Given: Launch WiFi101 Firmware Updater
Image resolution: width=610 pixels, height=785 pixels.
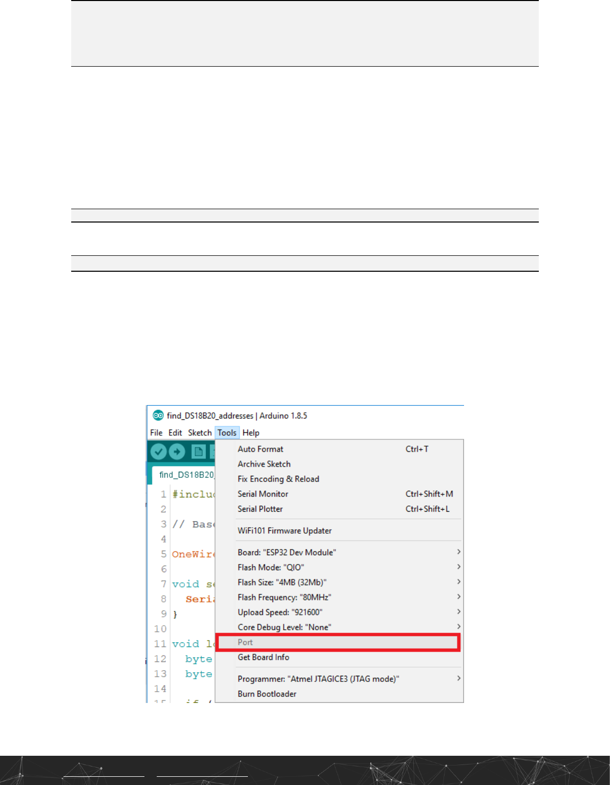Looking at the screenshot, I should tap(339, 531).
